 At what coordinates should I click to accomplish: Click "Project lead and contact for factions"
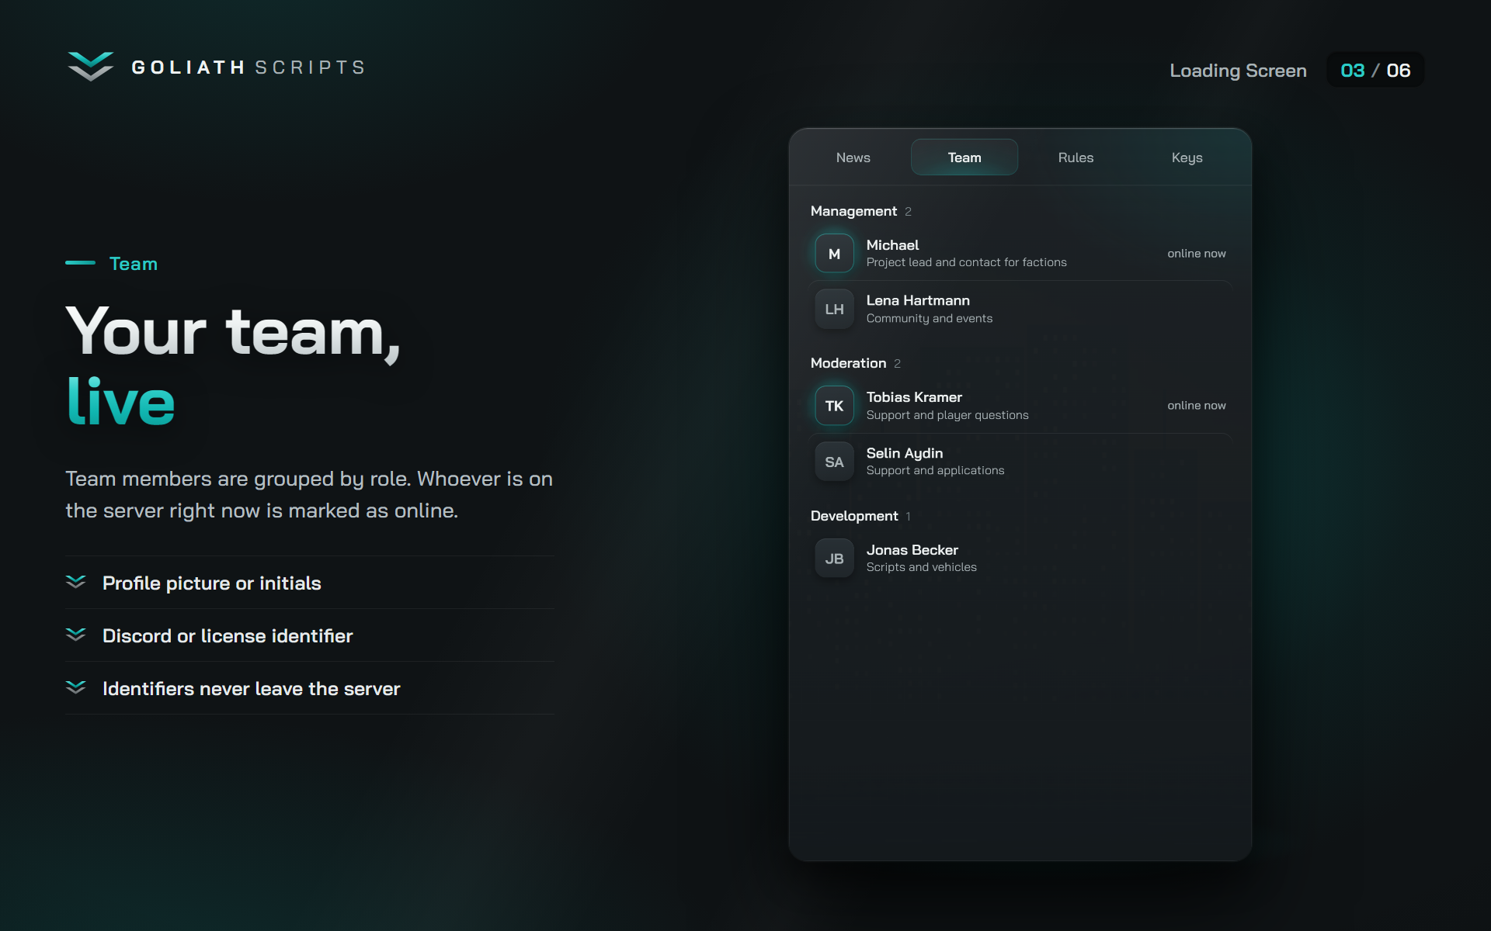tap(966, 262)
